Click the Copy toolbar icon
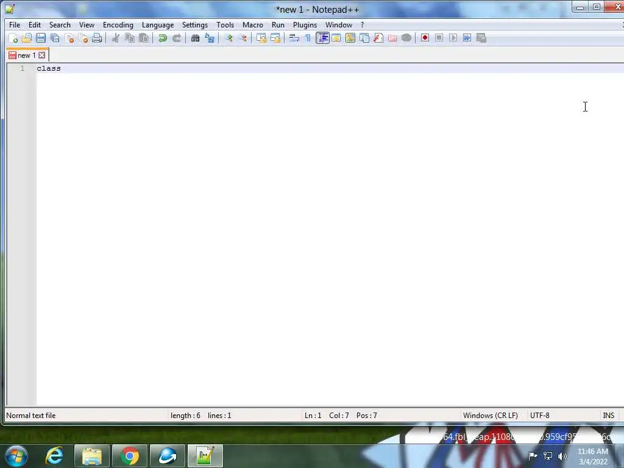The height and width of the screenshot is (468, 624). [130, 38]
